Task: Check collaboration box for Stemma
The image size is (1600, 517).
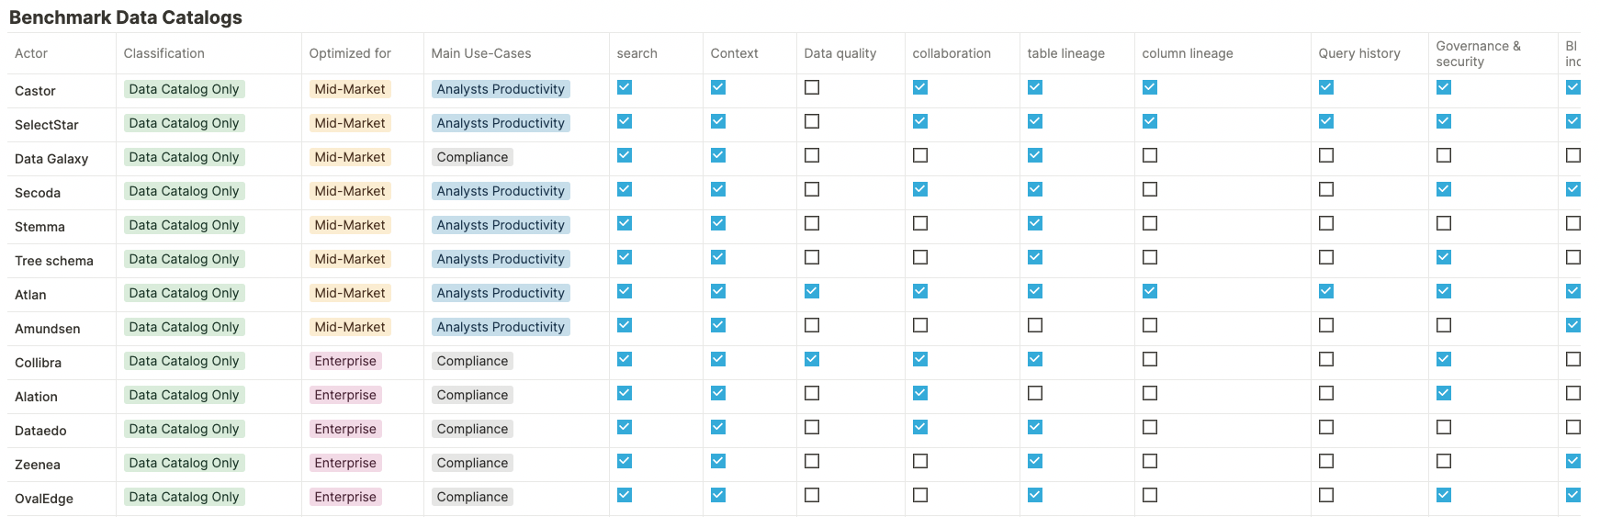Action: [920, 224]
